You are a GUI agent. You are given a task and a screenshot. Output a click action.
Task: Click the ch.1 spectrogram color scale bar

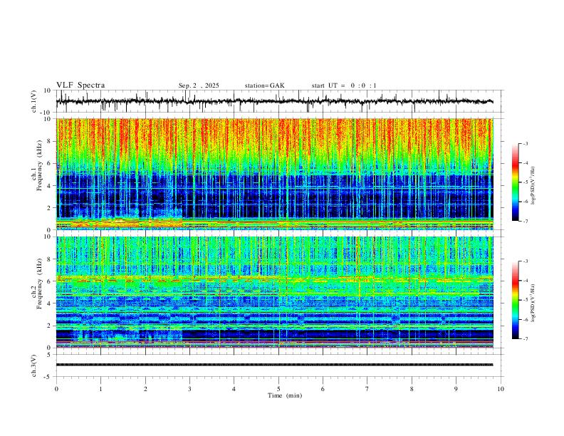(515, 182)
